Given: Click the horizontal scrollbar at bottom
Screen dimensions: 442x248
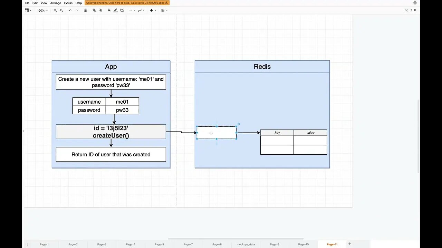Looking at the screenshot, I should [236, 239].
